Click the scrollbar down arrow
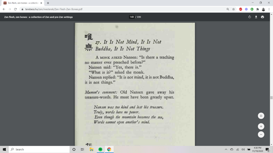Screen dimensions: 273x153 [x=271, y=145]
